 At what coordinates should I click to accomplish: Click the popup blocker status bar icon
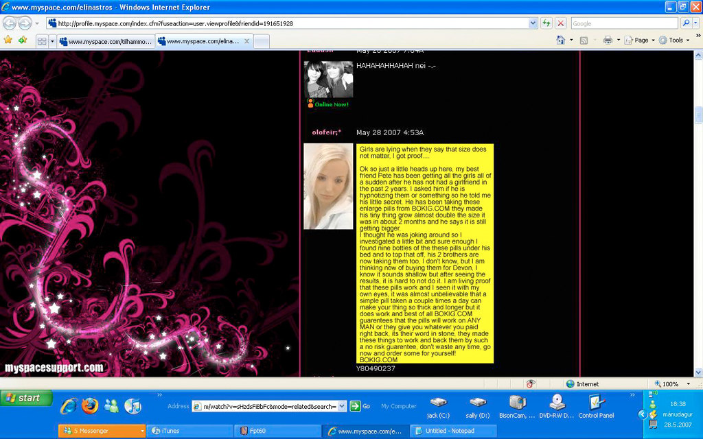click(x=531, y=384)
